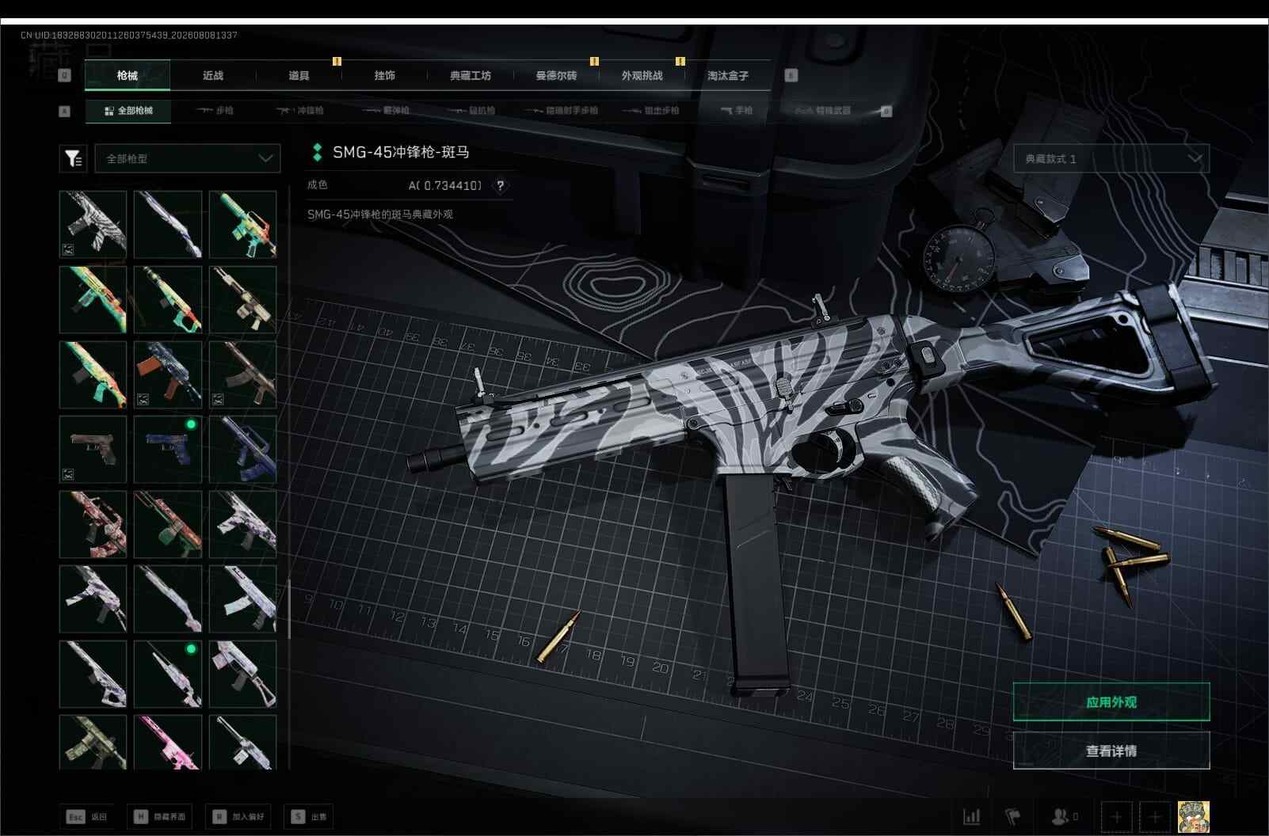Click the title SMG-45冲锋枪-斑马
Image resolution: width=1269 pixels, height=836 pixels.
pos(401,152)
